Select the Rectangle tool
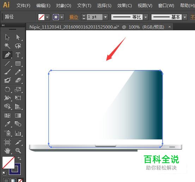This screenshot has height=182, width=195. pyautogui.click(x=18, y=63)
